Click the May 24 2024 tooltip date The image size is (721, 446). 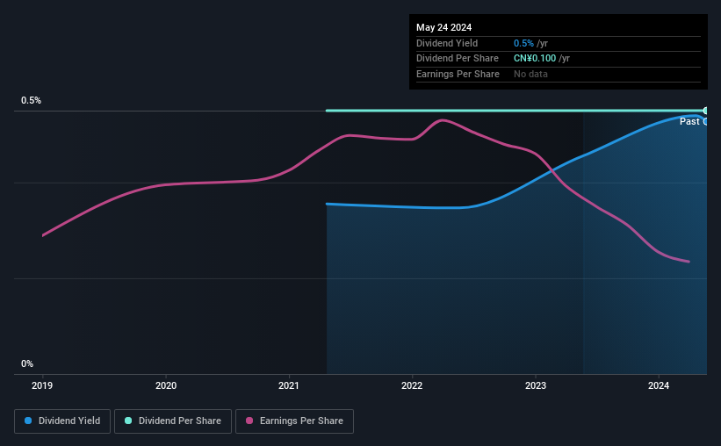443,27
